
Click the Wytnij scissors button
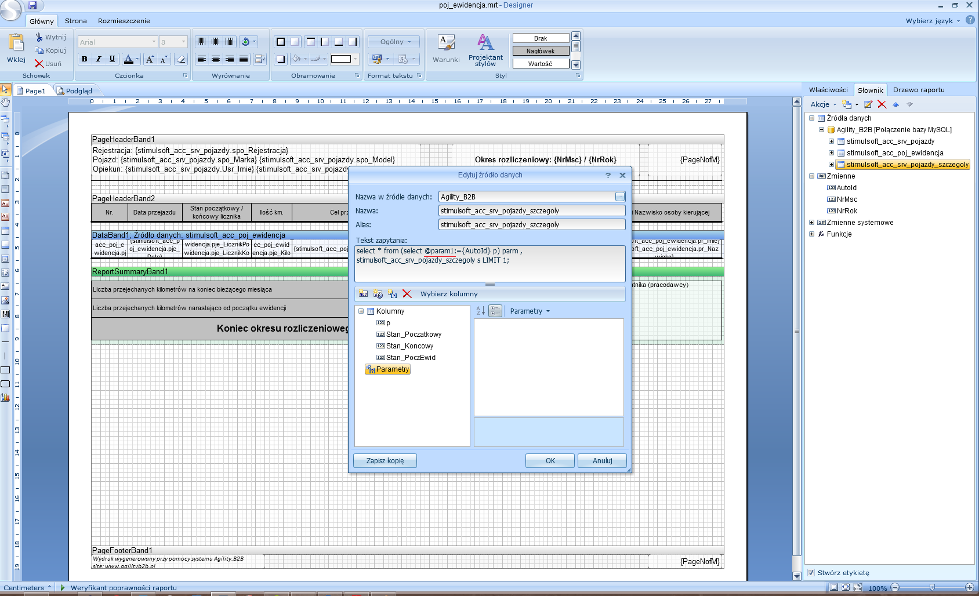click(x=50, y=37)
